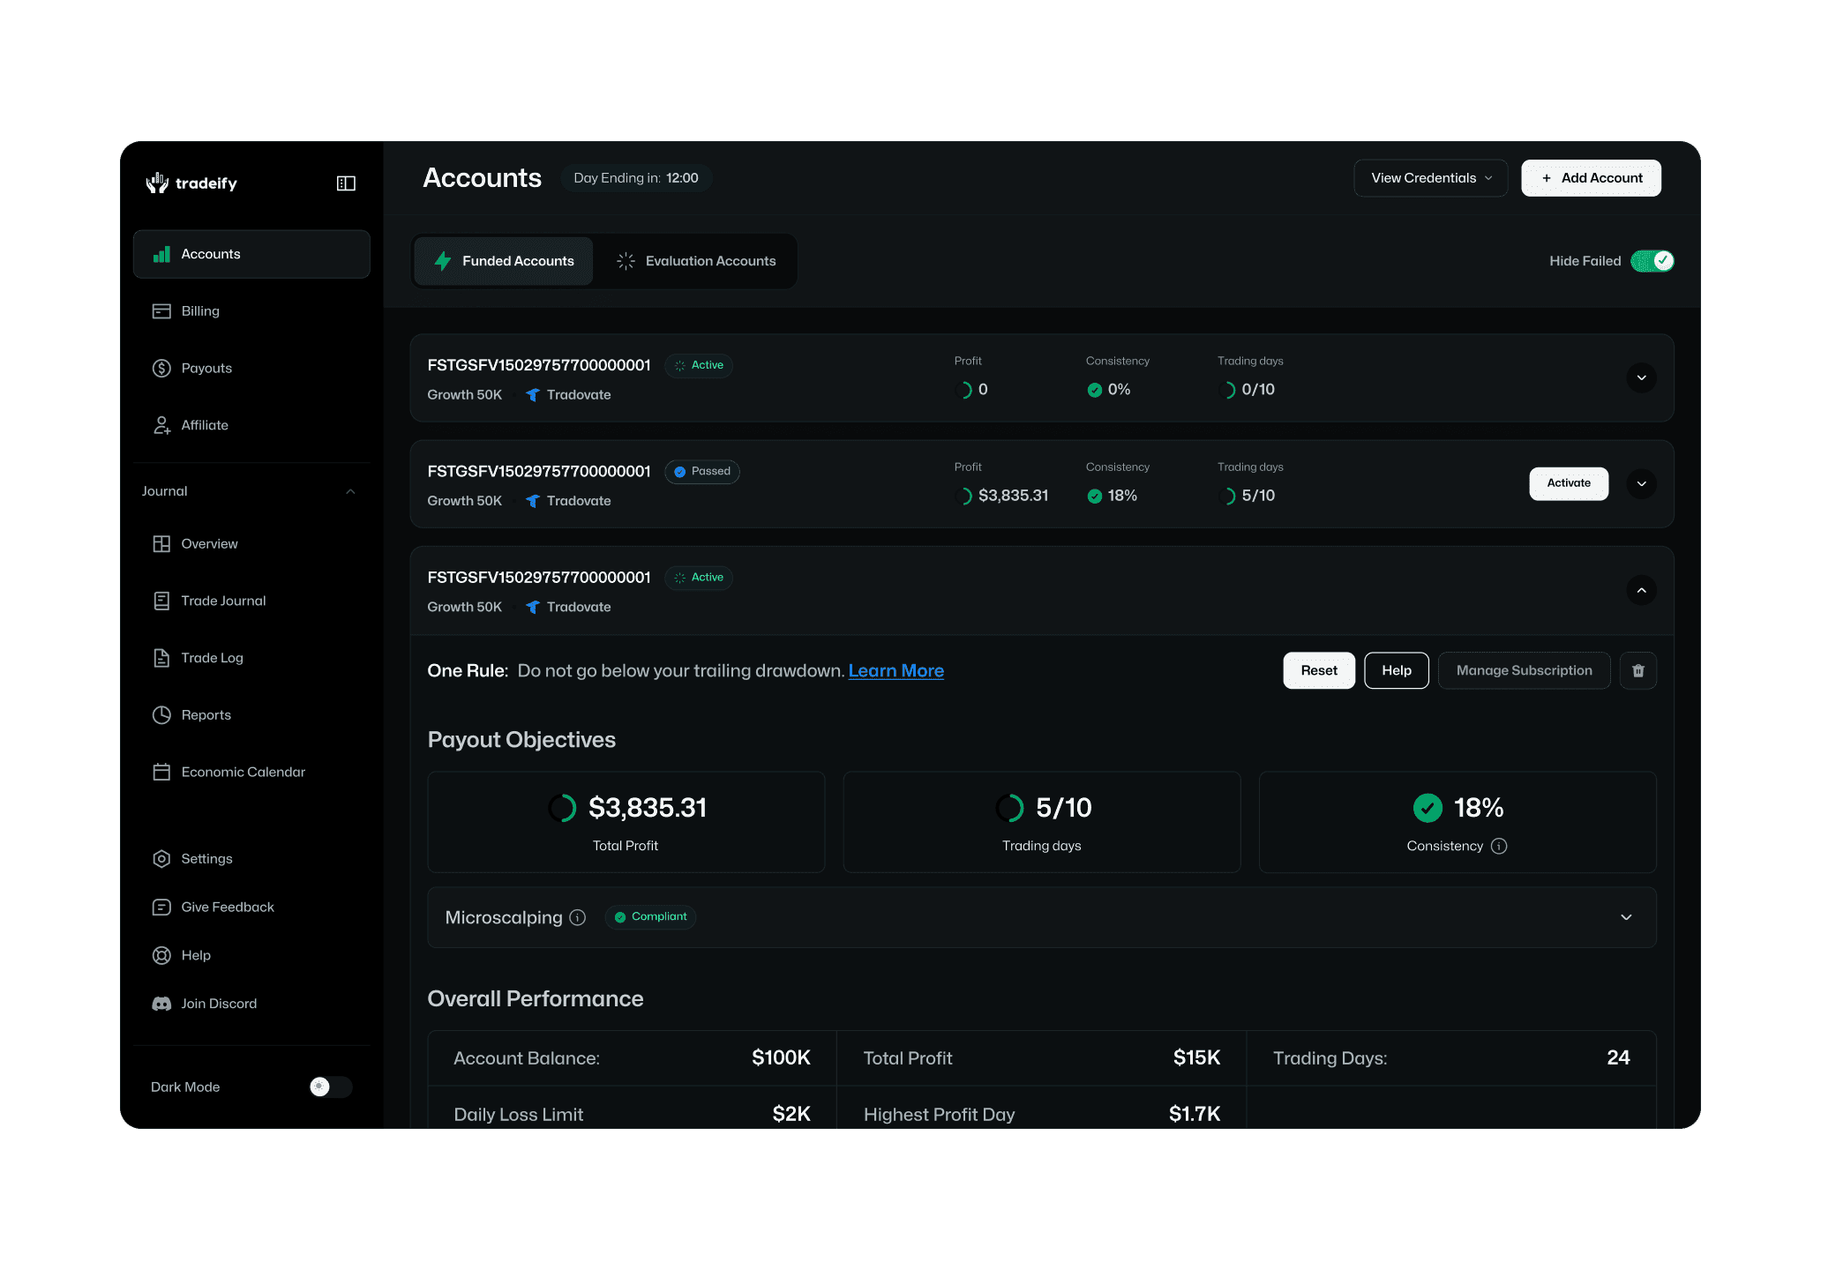The width and height of the screenshot is (1821, 1270).
Task: Open Join Discord from sidebar
Action: click(x=218, y=1004)
